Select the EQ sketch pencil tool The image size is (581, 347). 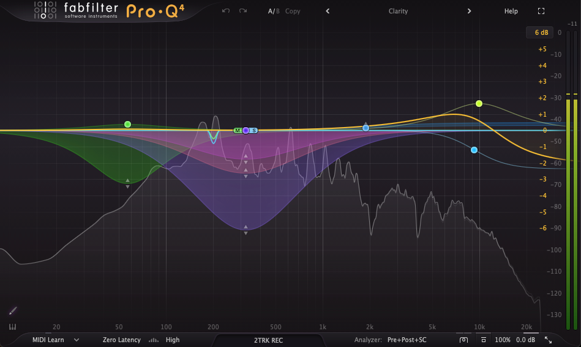pos(13,311)
